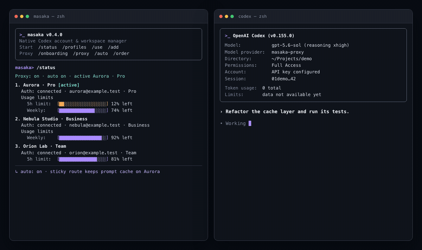
Task: Click Nebula Studio's Weekly usage bar
Action: coord(83,138)
